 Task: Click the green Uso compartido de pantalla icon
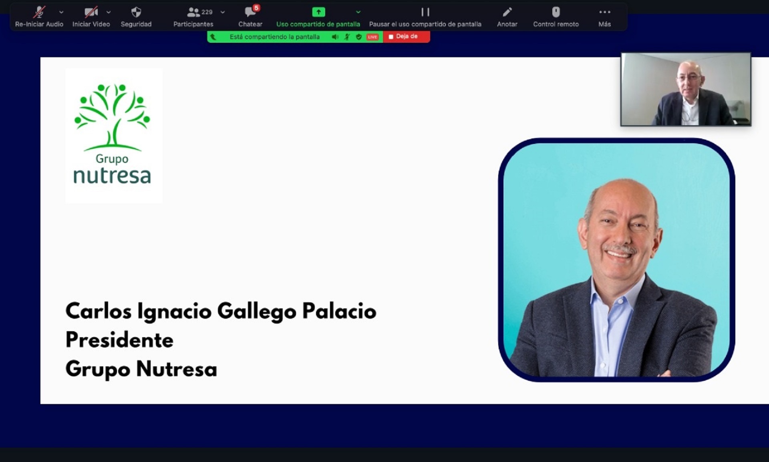click(x=318, y=12)
